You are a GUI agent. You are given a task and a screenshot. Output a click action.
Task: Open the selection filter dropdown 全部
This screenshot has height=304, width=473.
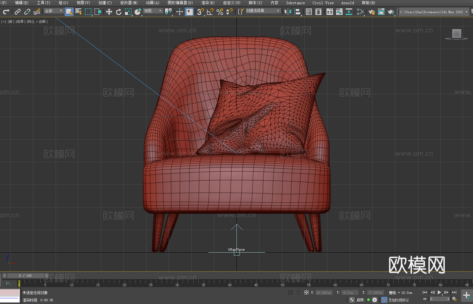pos(54,11)
